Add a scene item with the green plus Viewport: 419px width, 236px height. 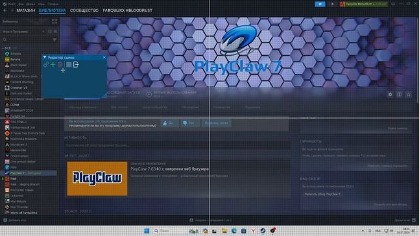point(53,64)
